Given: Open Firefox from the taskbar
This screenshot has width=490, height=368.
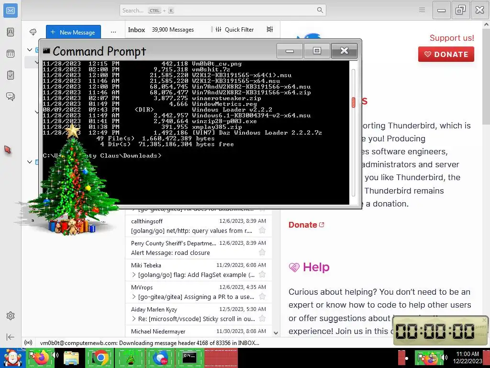Looking at the screenshot, I should tap(42, 358).
